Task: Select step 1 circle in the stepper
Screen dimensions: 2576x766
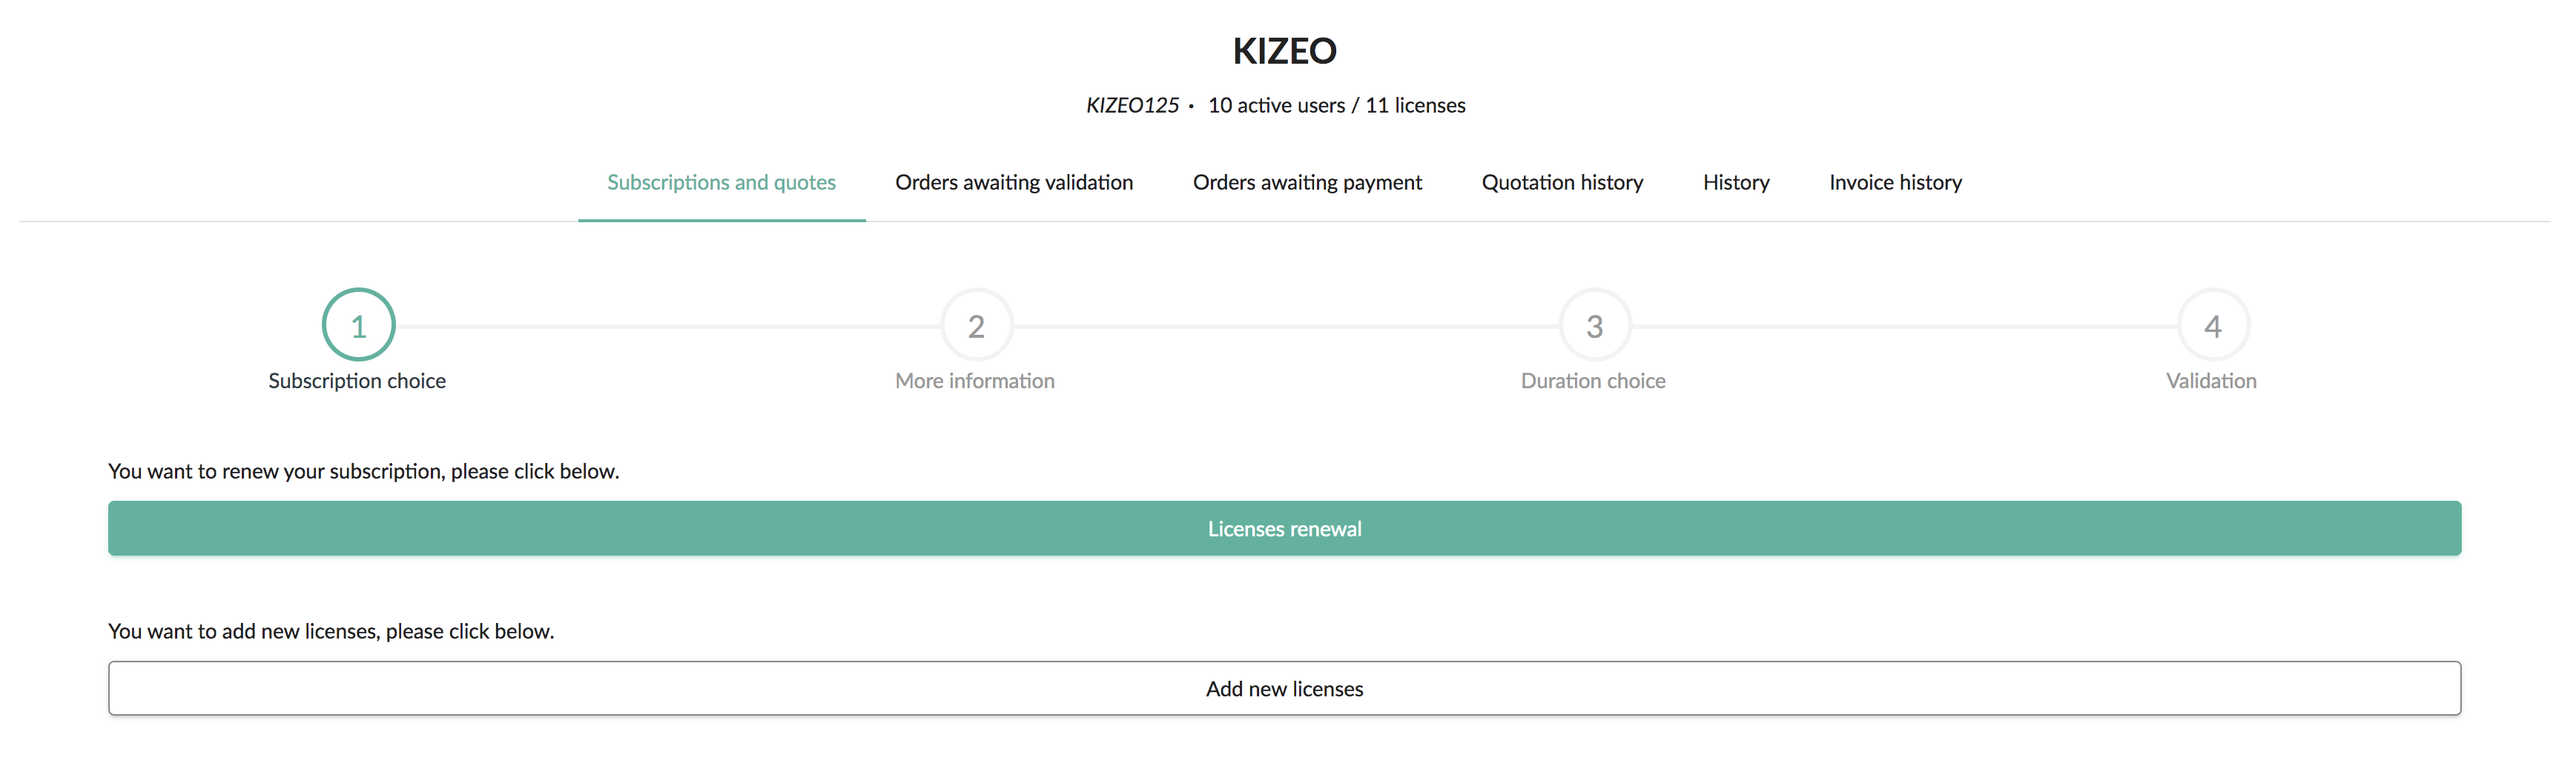Action: coord(358,325)
